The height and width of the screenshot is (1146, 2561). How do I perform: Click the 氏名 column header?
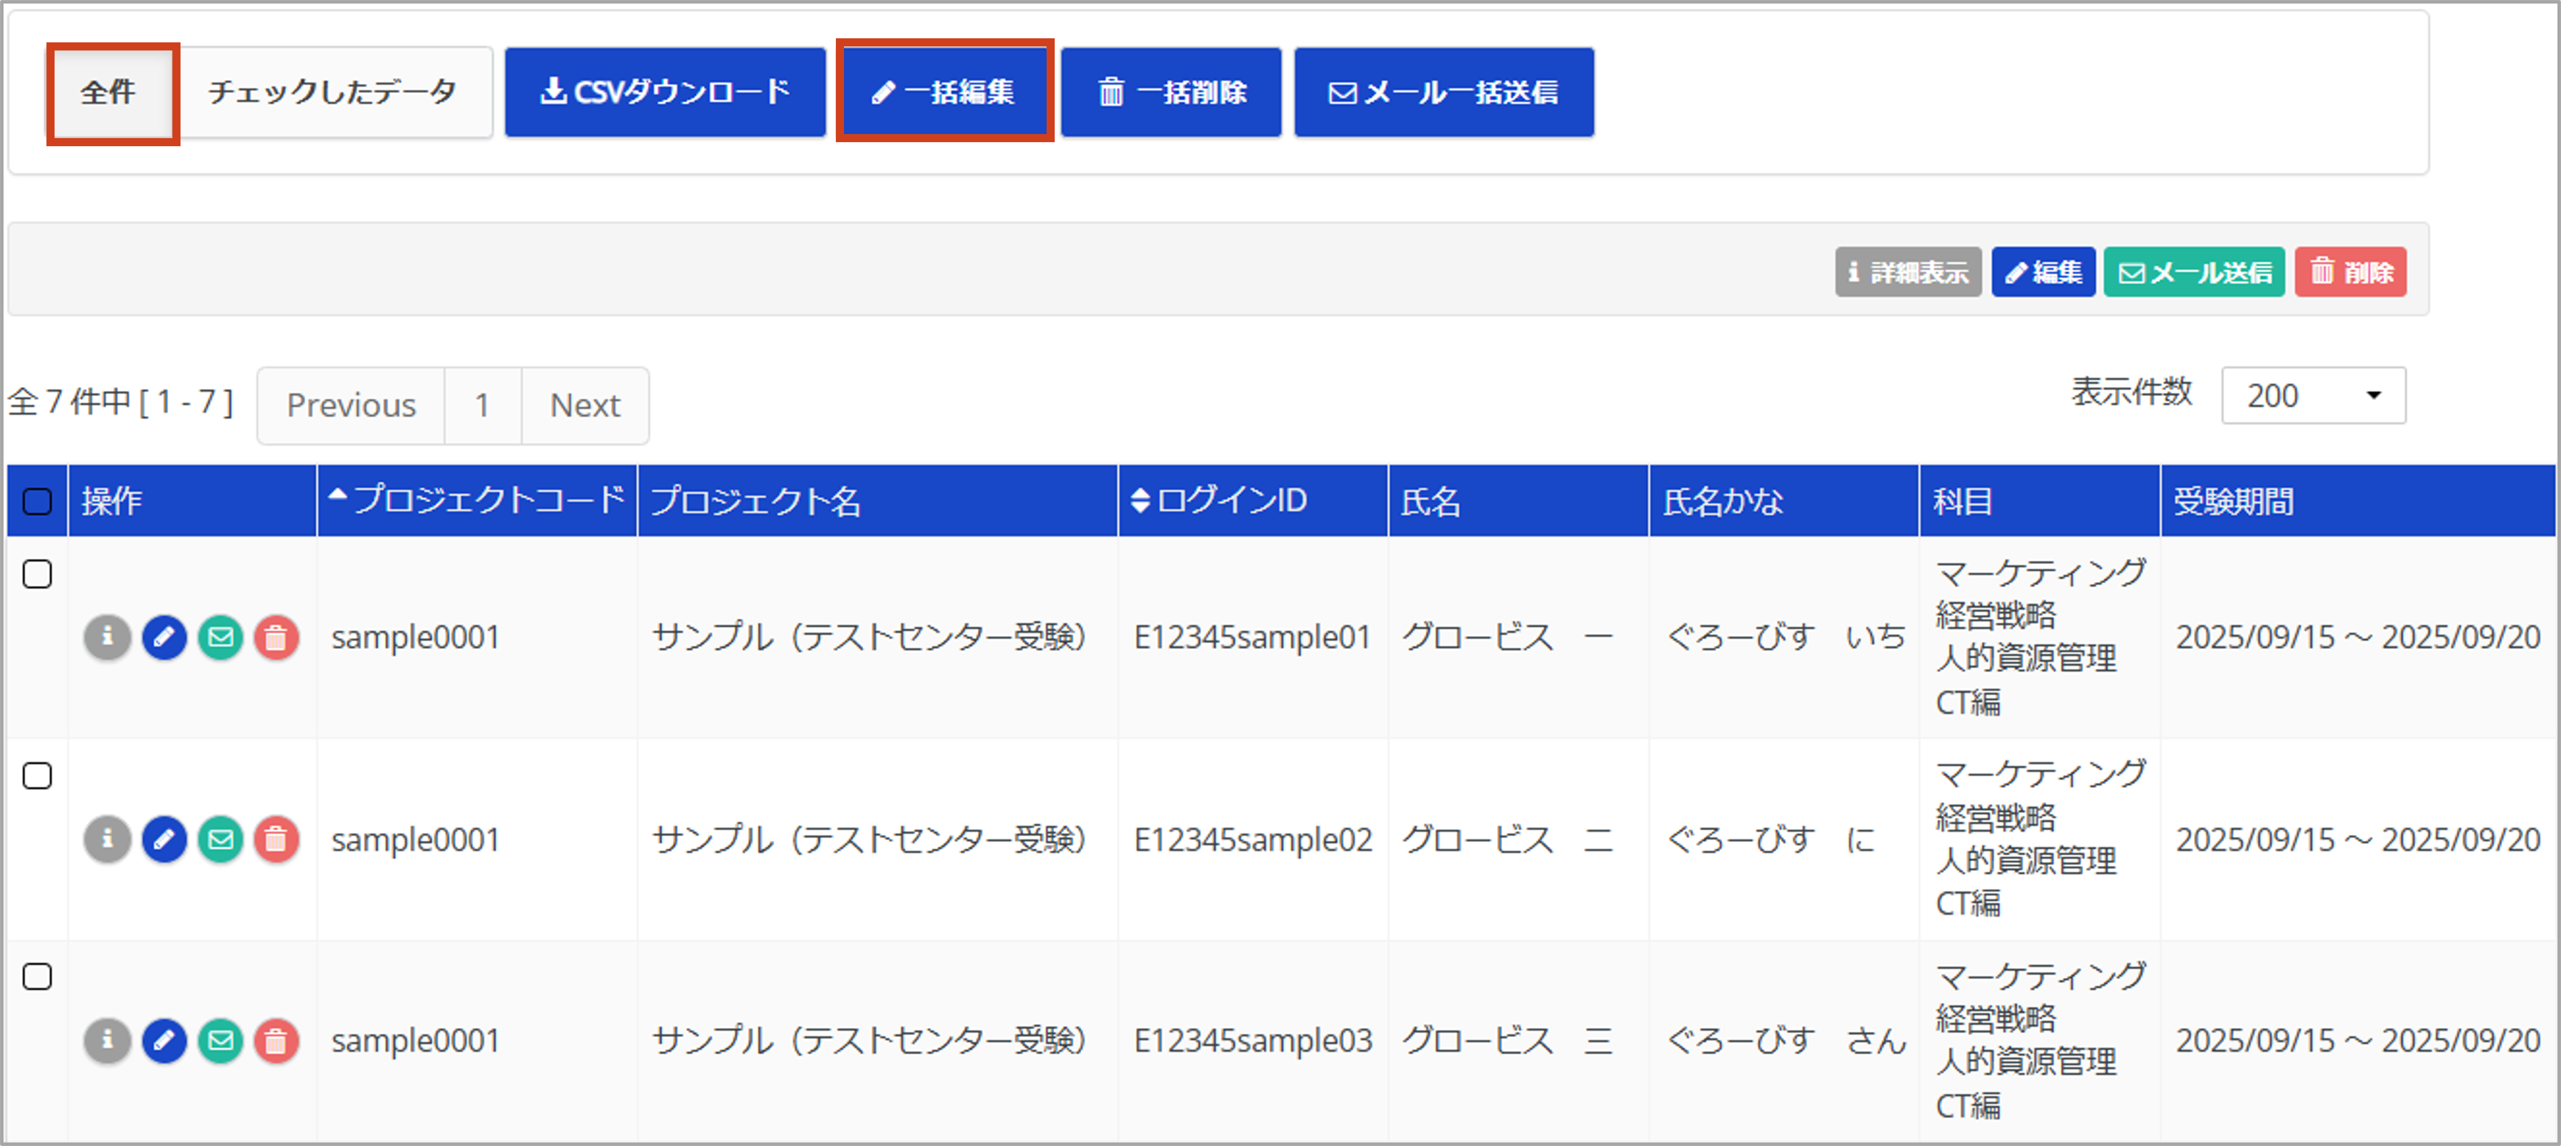[1518, 500]
